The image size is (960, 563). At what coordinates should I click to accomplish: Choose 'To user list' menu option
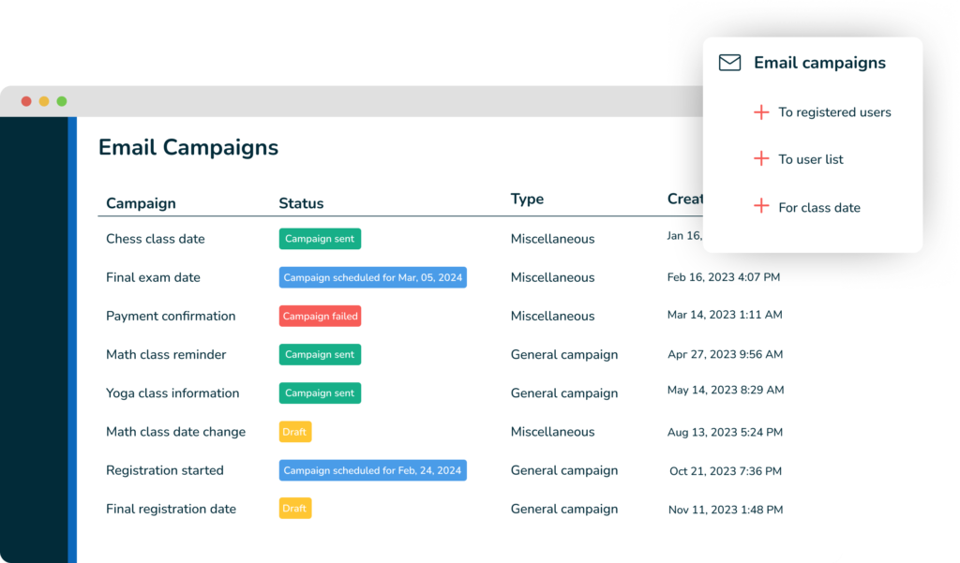pos(810,159)
